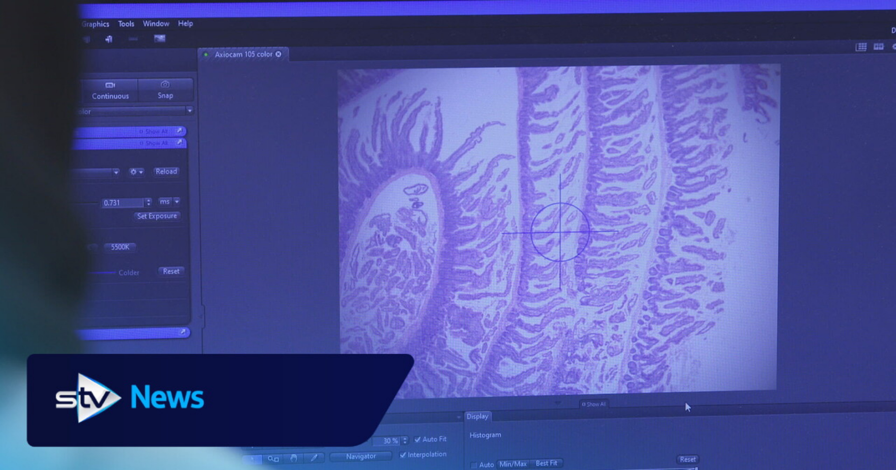
Task: Expand the dropdown below the Continuous button
Action: [x=190, y=110]
